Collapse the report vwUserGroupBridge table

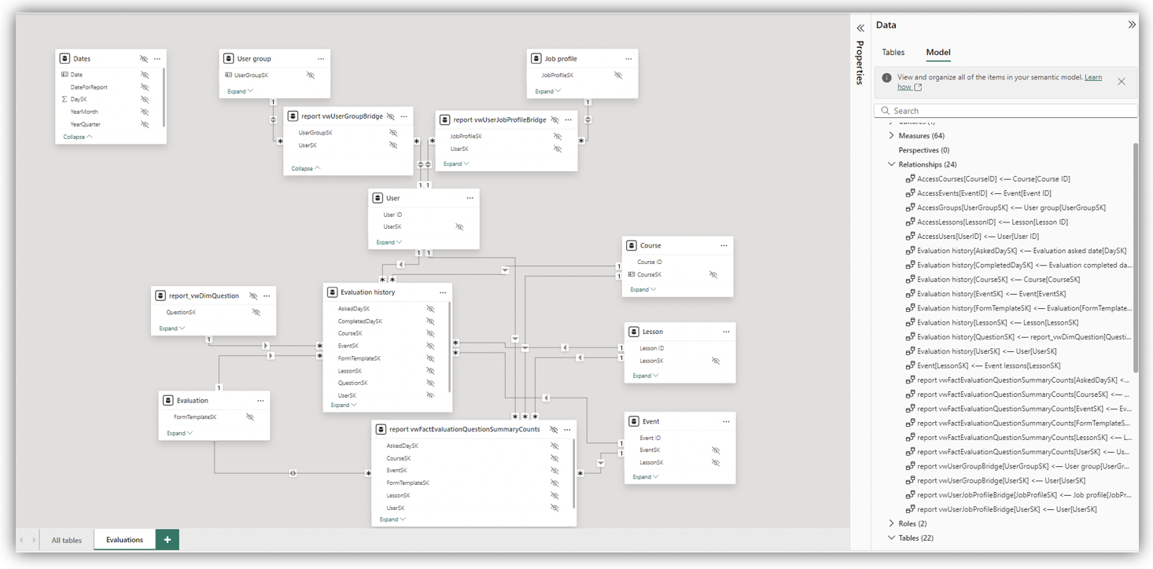click(x=306, y=168)
